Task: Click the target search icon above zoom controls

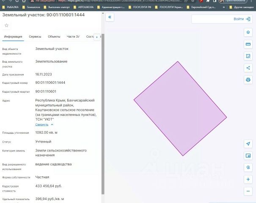Action: click(248, 167)
